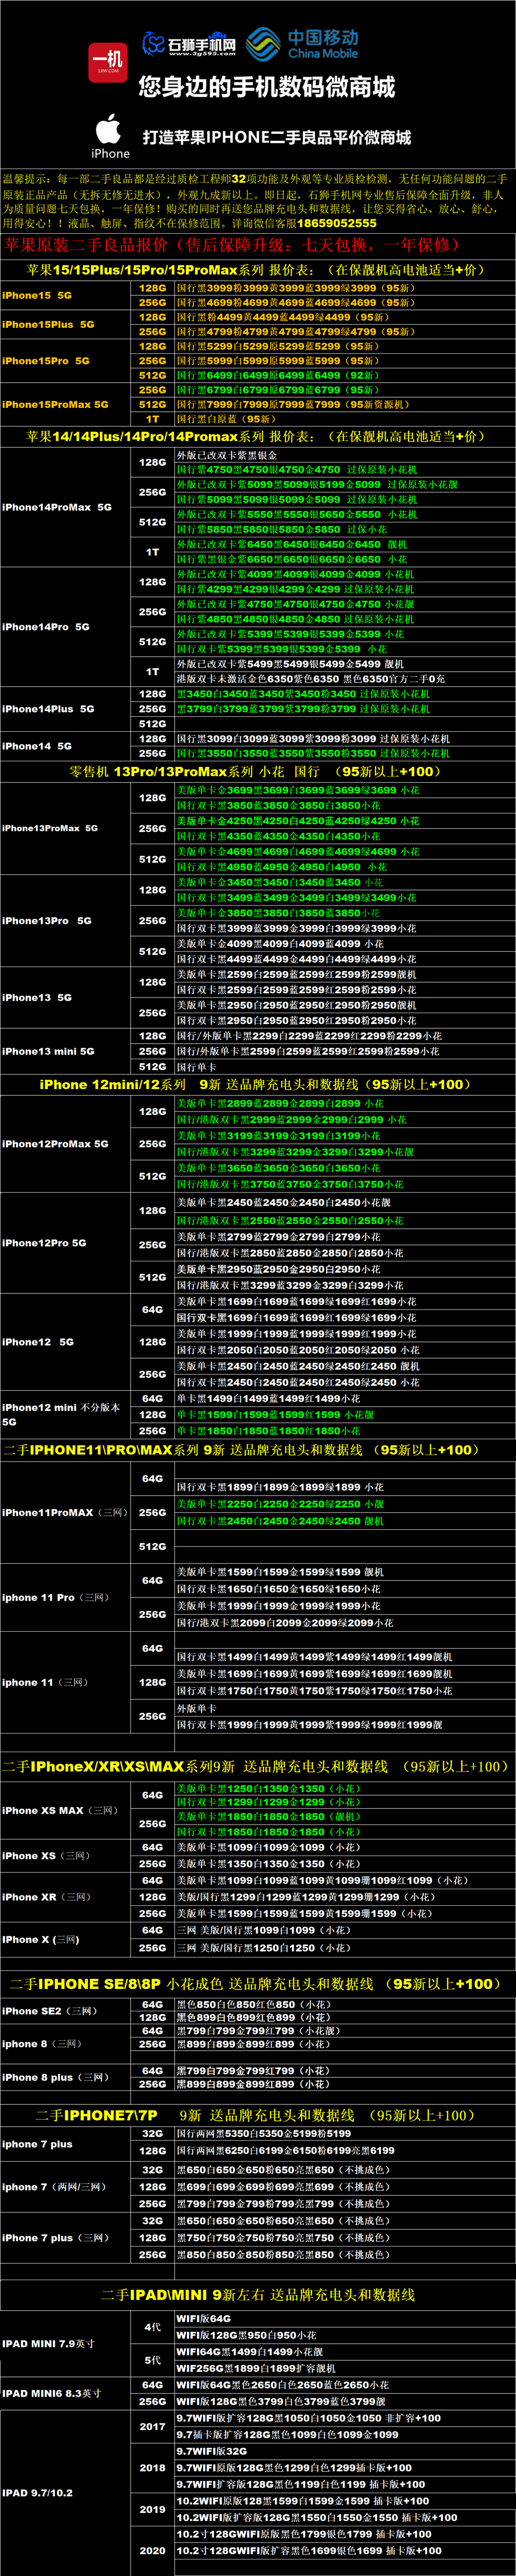Select the IPAD MINI 7.9英寸 model cell
Image resolution: width=516 pixels, height=2576 pixels.
[x=66, y=2343]
